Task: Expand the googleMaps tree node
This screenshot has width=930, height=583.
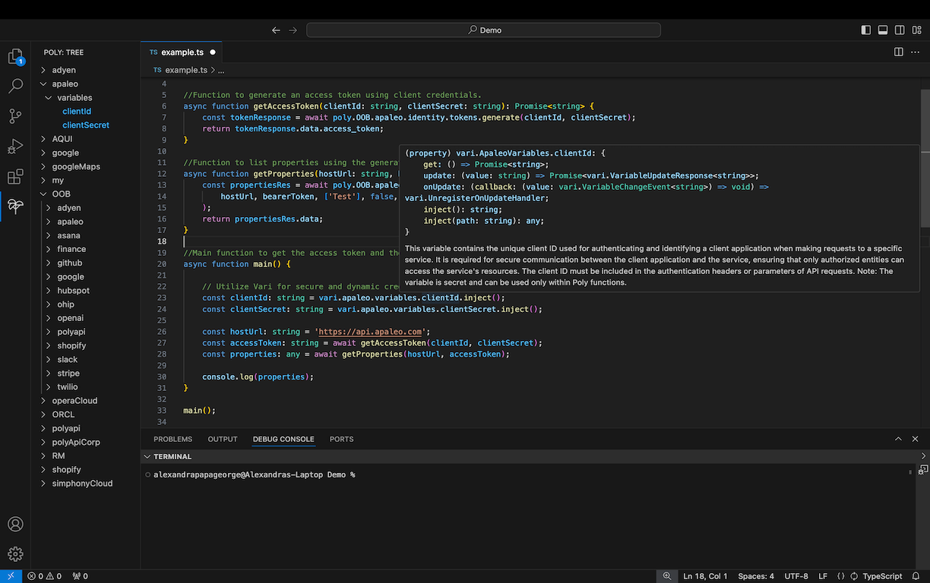Action: [76, 166]
